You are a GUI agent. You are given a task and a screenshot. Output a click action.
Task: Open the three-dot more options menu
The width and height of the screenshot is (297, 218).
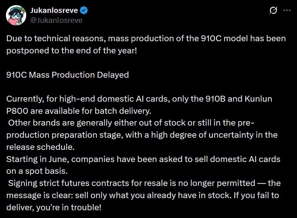[287, 10]
